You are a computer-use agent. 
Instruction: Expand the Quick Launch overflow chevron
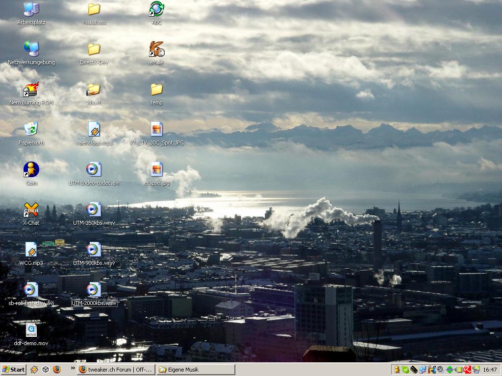click(73, 368)
